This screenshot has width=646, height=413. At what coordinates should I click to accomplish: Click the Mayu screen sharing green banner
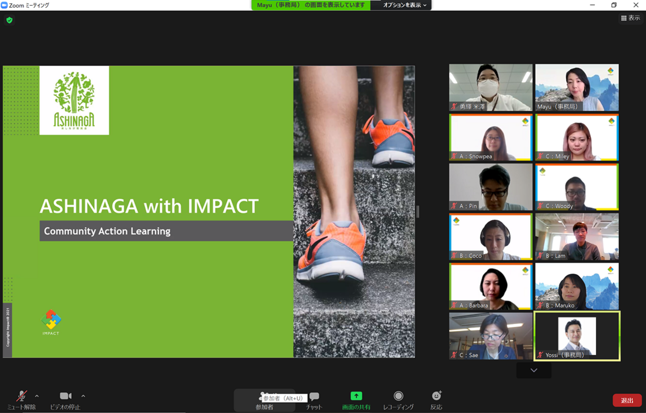pos(311,5)
